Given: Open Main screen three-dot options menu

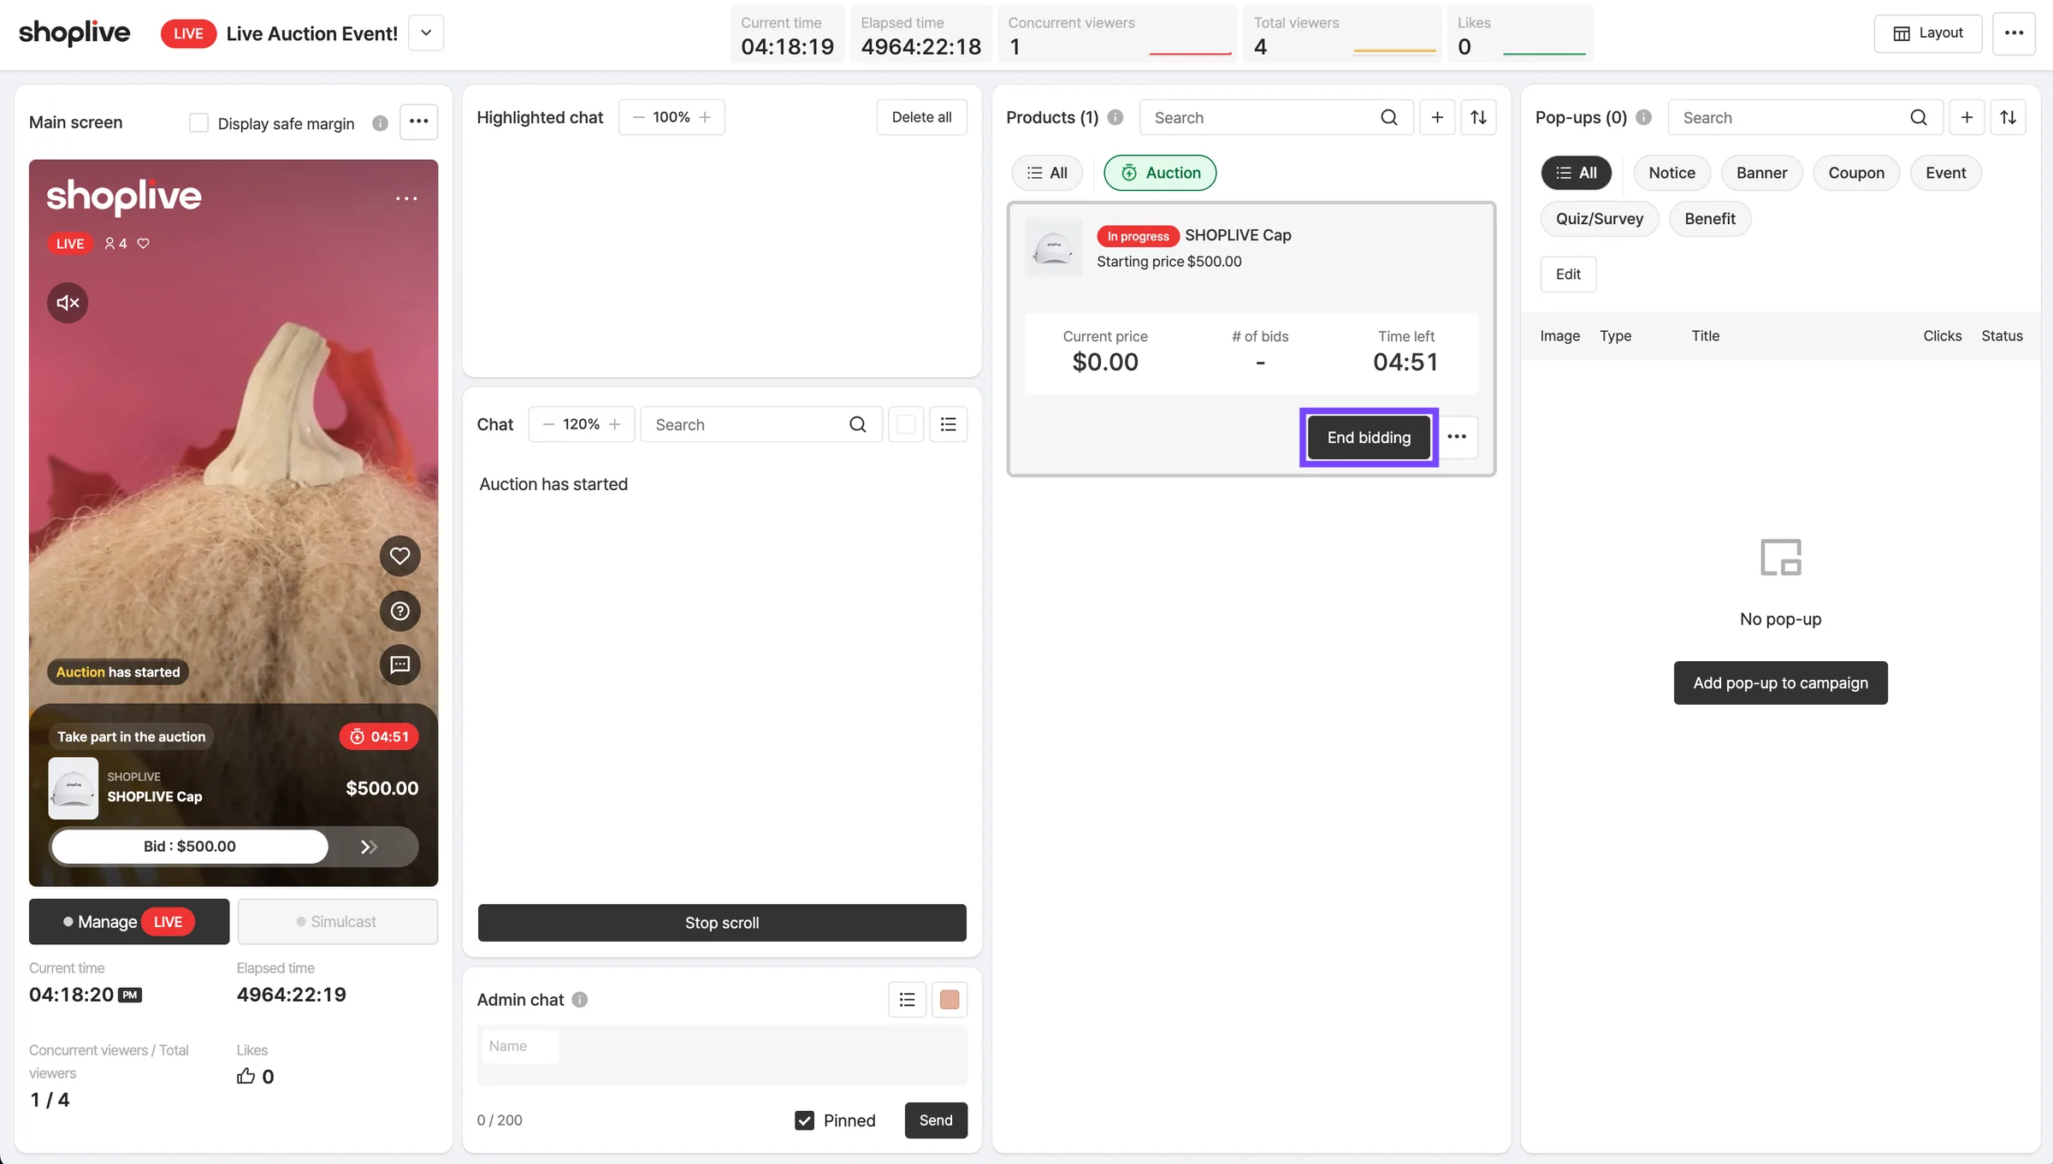Looking at the screenshot, I should click(x=418, y=121).
